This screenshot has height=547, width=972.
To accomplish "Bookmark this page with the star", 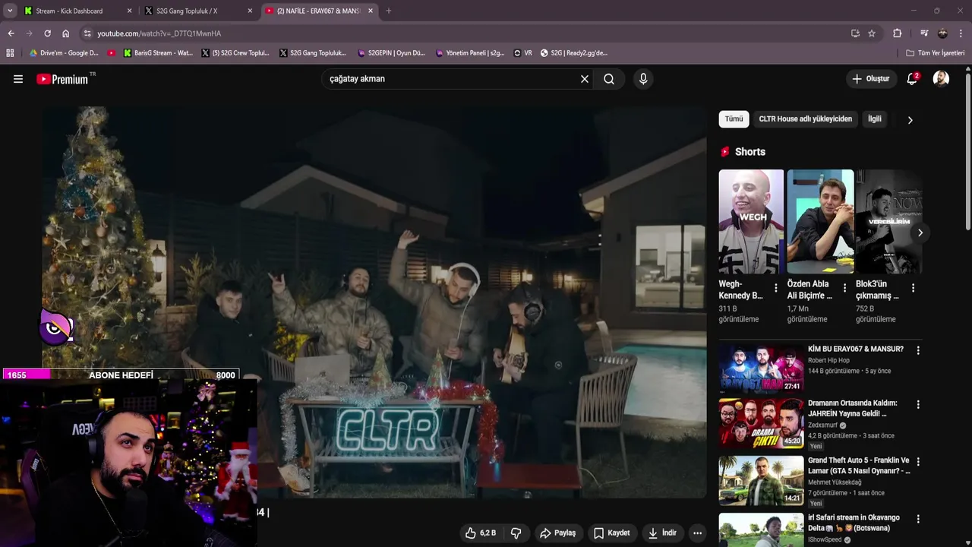I will tap(872, 33).
